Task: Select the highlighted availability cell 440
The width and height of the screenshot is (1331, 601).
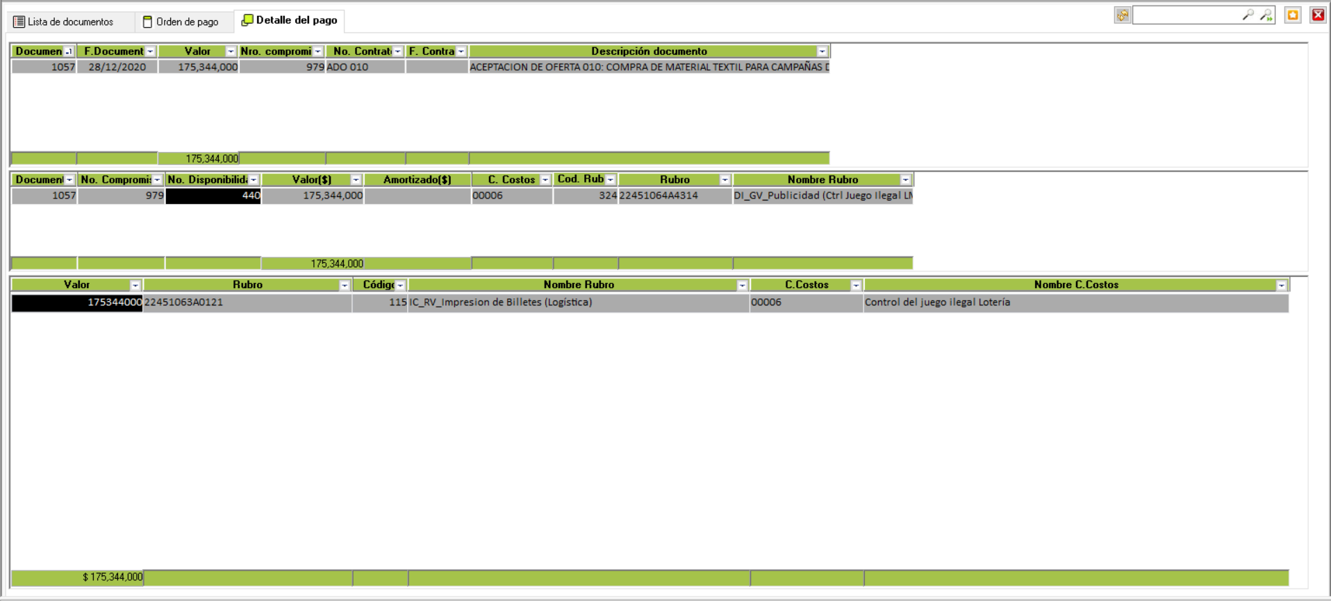Action: [213, 196]
